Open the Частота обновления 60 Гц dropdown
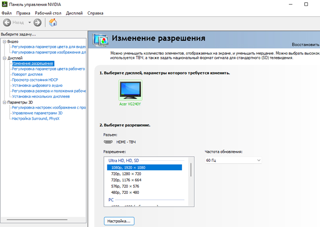This screenshot has height=227, width=320. click(x=233, y=160)
